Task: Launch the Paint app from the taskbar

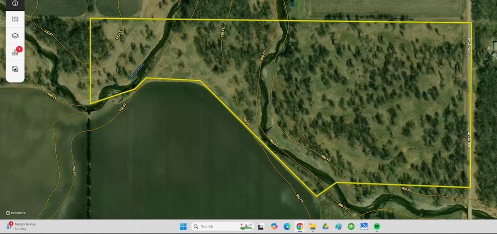Action: click(x=338, y=227)
